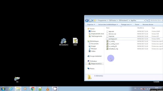The image size is (163, 91).
Task: Open the Organiser menu
Action: coord(91,25)
